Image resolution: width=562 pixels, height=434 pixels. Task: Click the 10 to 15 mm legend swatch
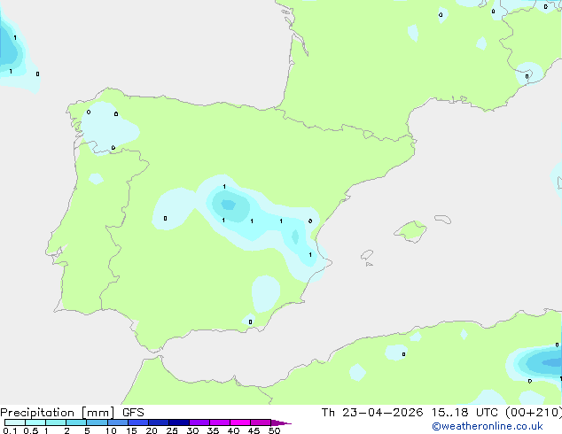tap(117, 422)
